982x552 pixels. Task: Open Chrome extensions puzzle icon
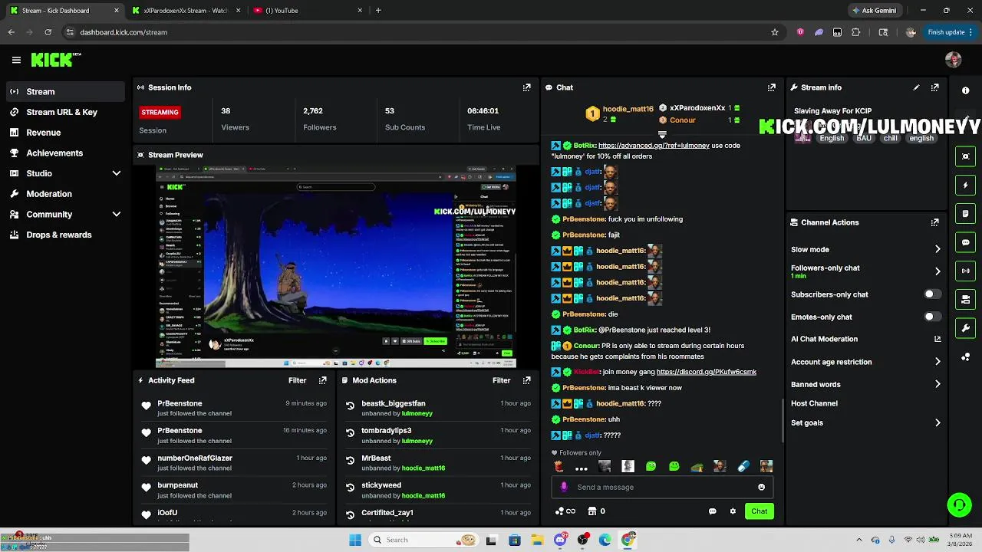[x=856, y=32]
